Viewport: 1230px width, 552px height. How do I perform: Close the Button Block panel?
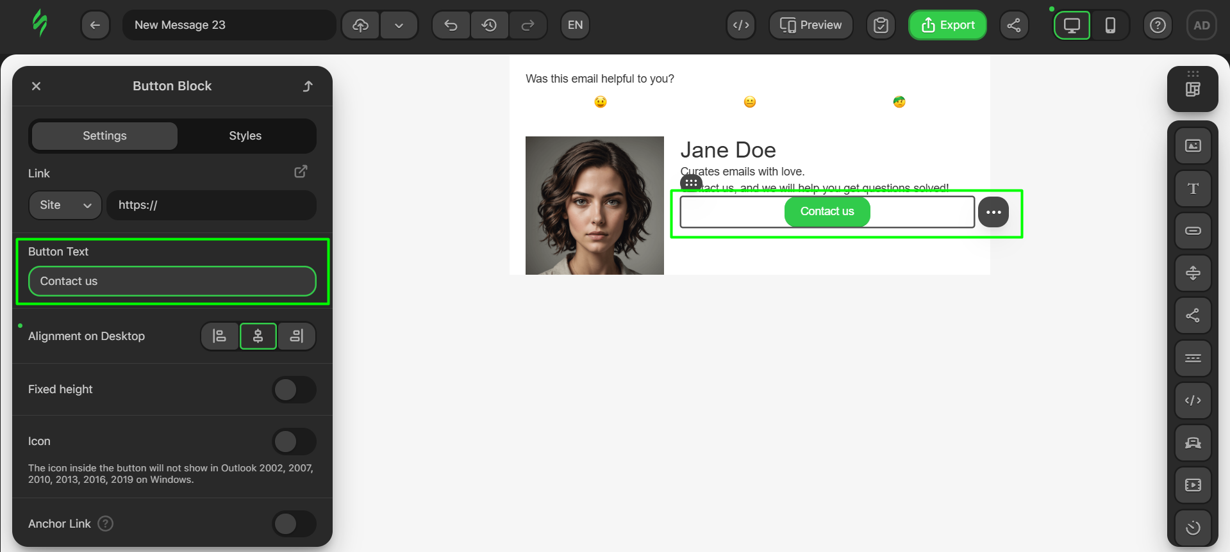(37, 86)
